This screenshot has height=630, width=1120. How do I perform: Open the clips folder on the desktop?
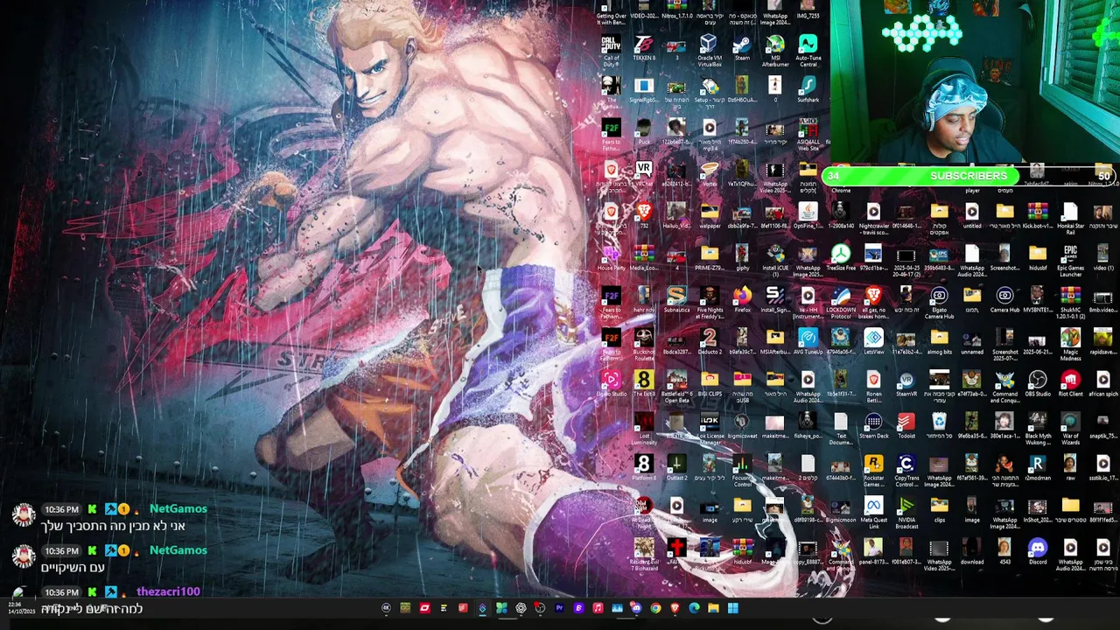939,509
